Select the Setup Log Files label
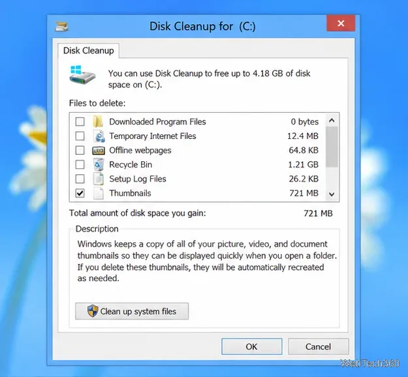The width and height of the screenshot is (408, 377). point(138,179)
